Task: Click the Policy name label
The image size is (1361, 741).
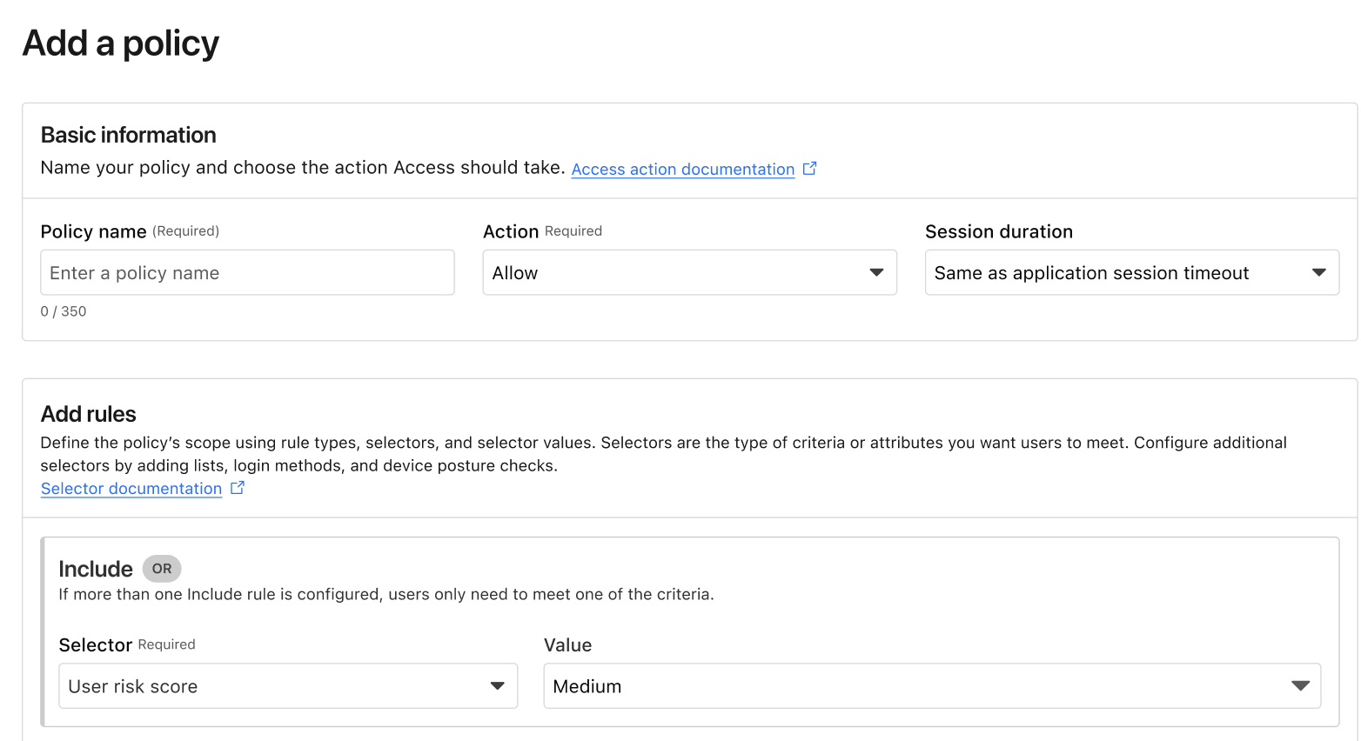Action: (x=93, y=231)
